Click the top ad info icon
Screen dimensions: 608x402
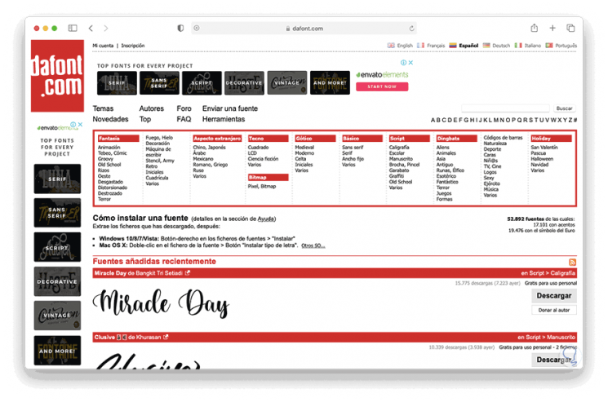click(x=404, y=62)
